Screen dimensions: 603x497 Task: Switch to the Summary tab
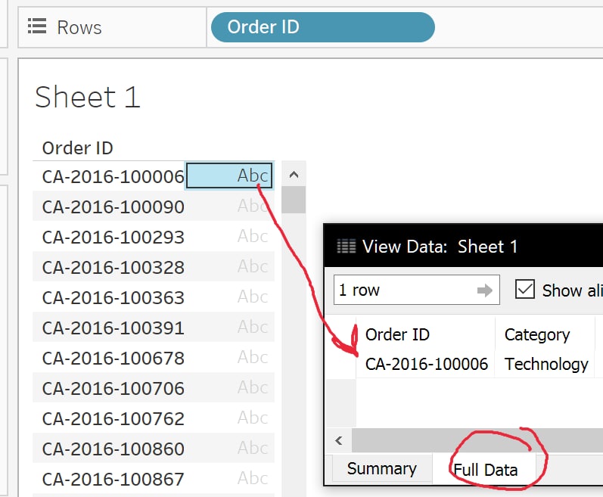click(382, 468)
